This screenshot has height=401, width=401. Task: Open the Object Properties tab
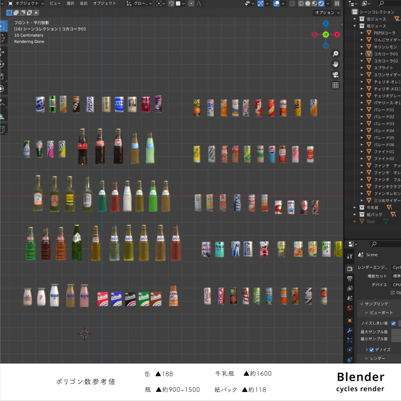350,320
